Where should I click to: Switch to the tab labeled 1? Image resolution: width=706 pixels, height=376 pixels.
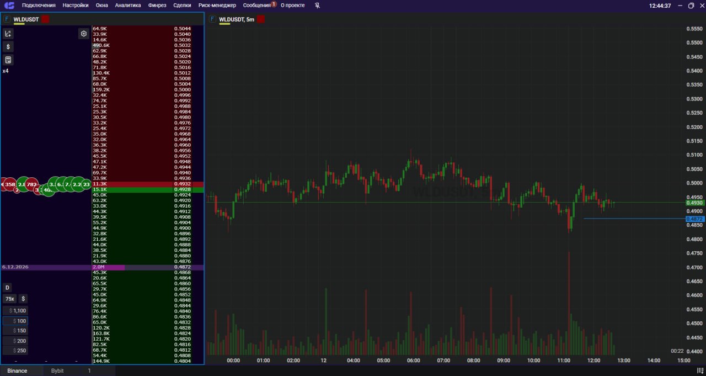coord(89,370)
